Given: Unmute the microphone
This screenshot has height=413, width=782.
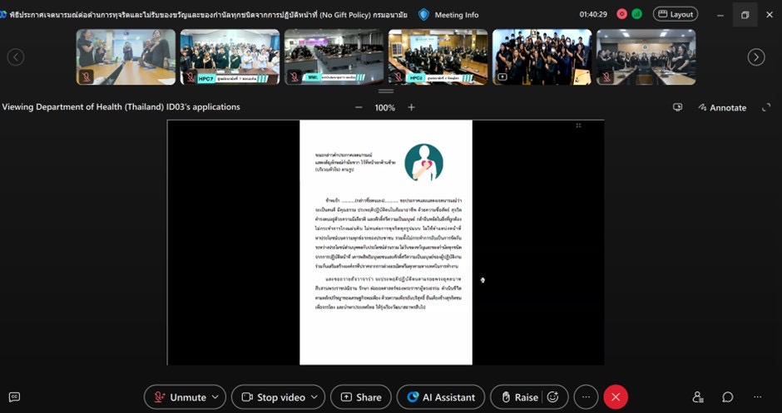Looking at the screenshot, I should tap(179, 397).
